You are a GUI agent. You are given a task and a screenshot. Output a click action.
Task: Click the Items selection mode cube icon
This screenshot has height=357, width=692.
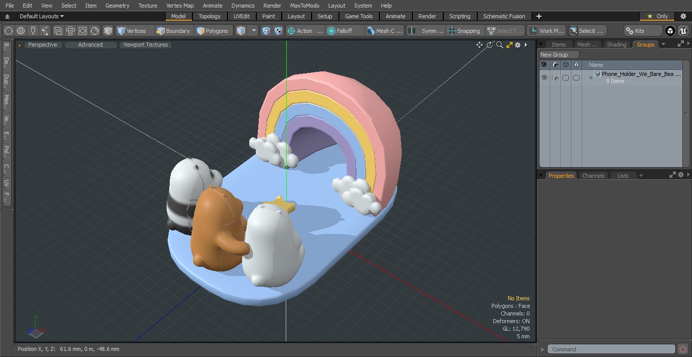pos(241,31)
